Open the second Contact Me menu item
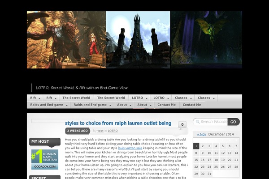The image size is (269, 179). [x=192, y=105]
